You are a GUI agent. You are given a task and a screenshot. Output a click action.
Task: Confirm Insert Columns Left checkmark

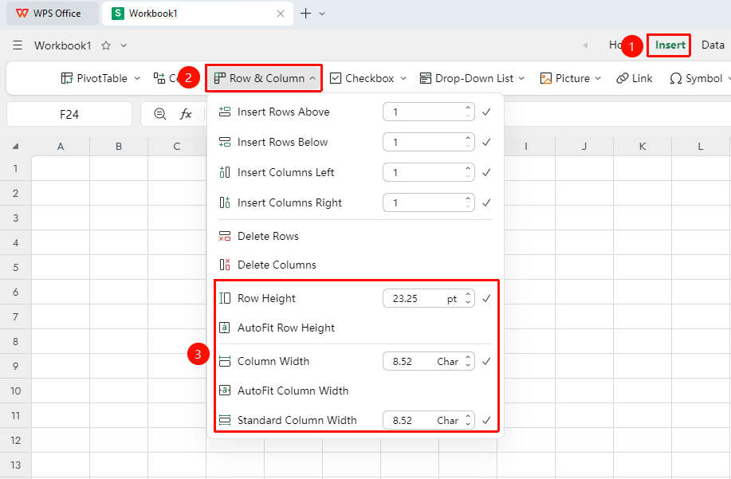click(x=486, y=172)
